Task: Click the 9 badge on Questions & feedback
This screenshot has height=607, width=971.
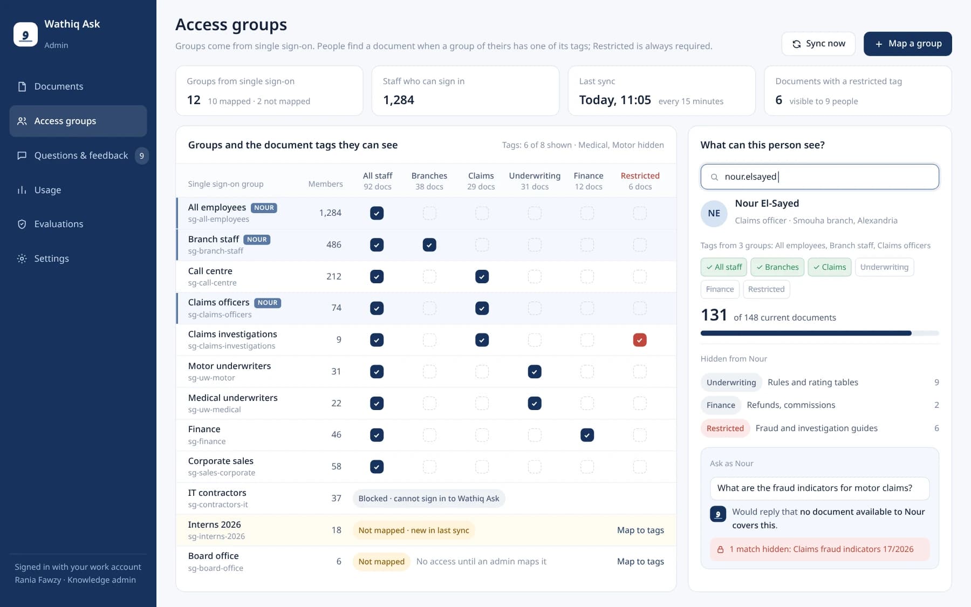Action: click(x=142, y=155)
